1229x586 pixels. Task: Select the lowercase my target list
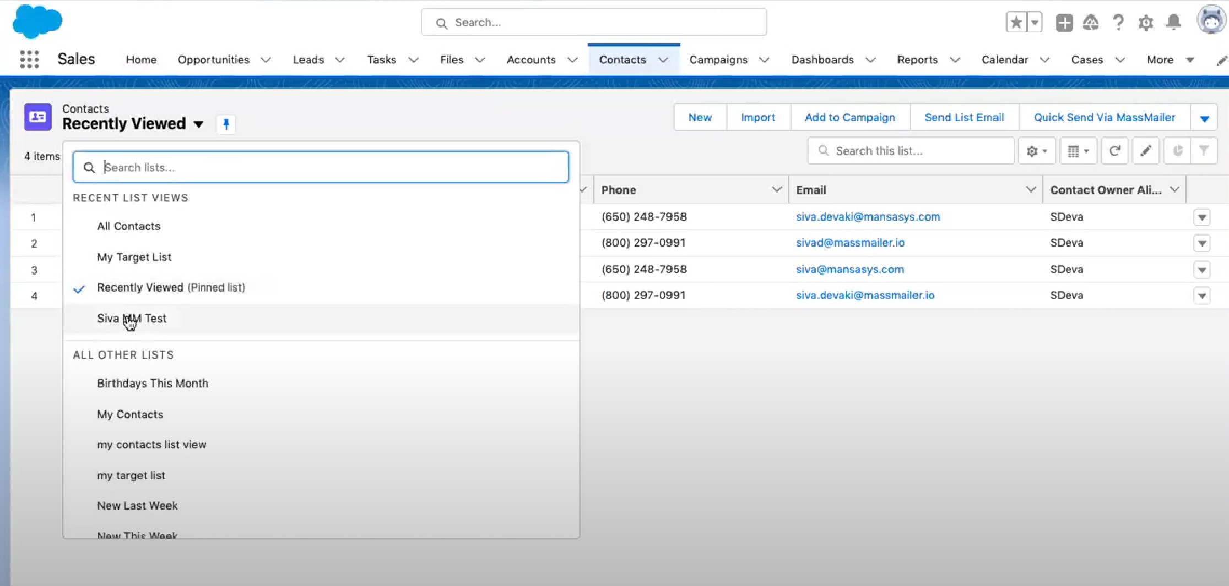(x=321, y=475)
